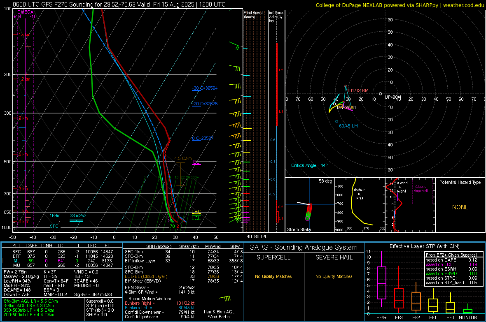Click No Quality Matches under SEVERE HAIL
Viewport: 486px width, 322px height.
click(334, 276)
